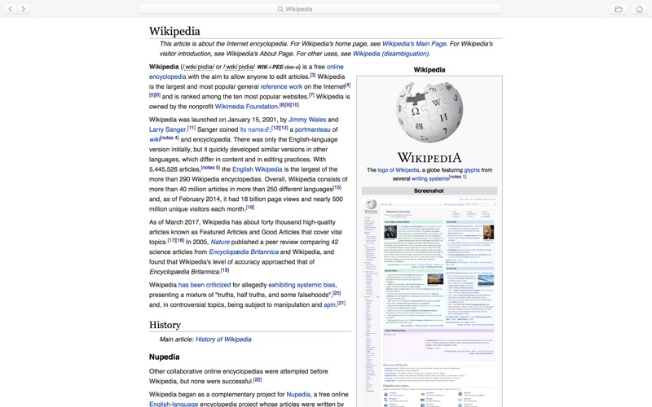Open the "wiki" link in second paragraph
The image size is (652, 407).
(154, 139)
